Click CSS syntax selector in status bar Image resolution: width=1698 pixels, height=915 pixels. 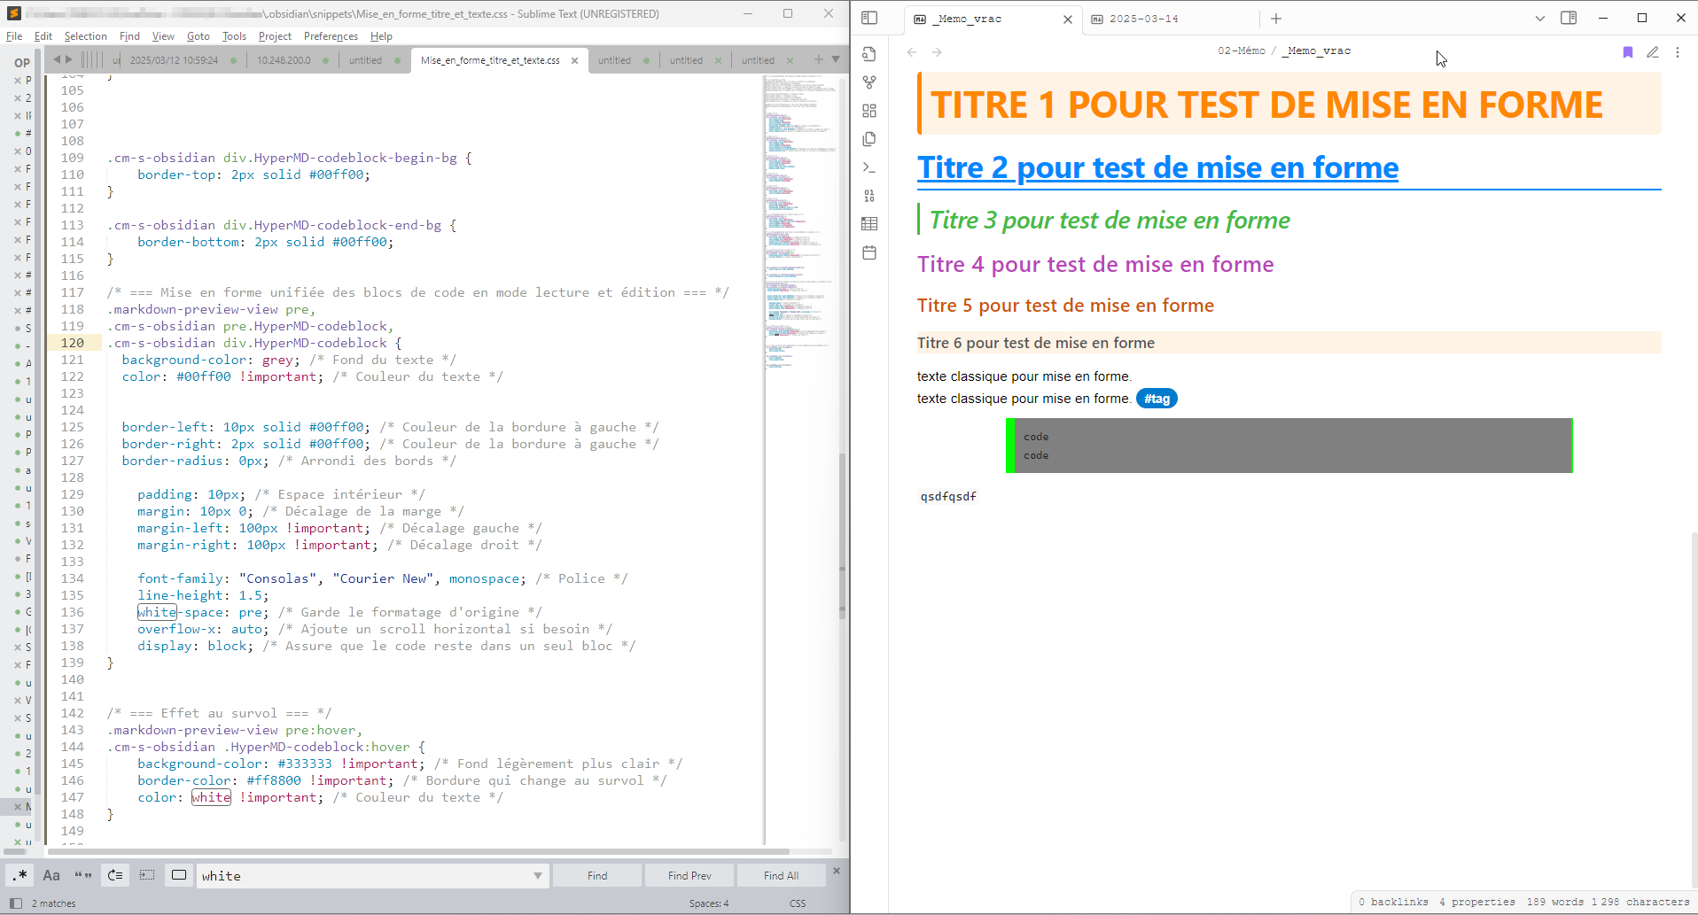[797, 903]
